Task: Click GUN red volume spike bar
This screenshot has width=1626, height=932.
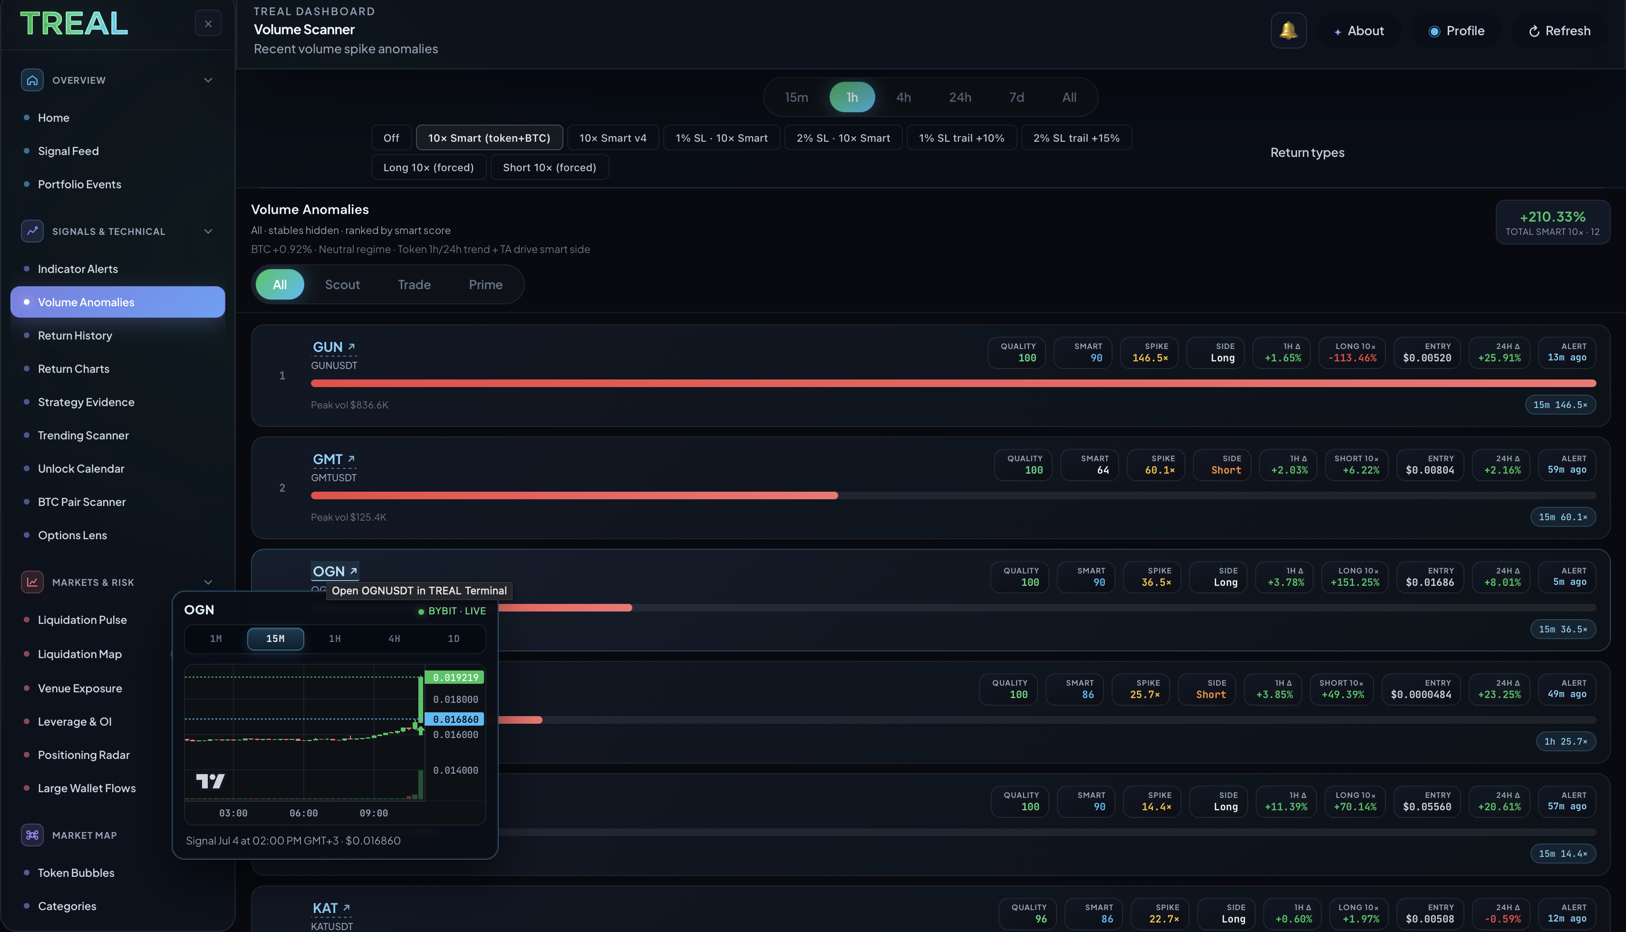Action: 953,383
